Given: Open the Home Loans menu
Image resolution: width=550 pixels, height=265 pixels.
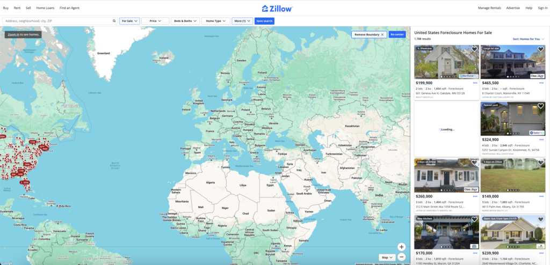Looking at the screenshot, I should [45, 8].
